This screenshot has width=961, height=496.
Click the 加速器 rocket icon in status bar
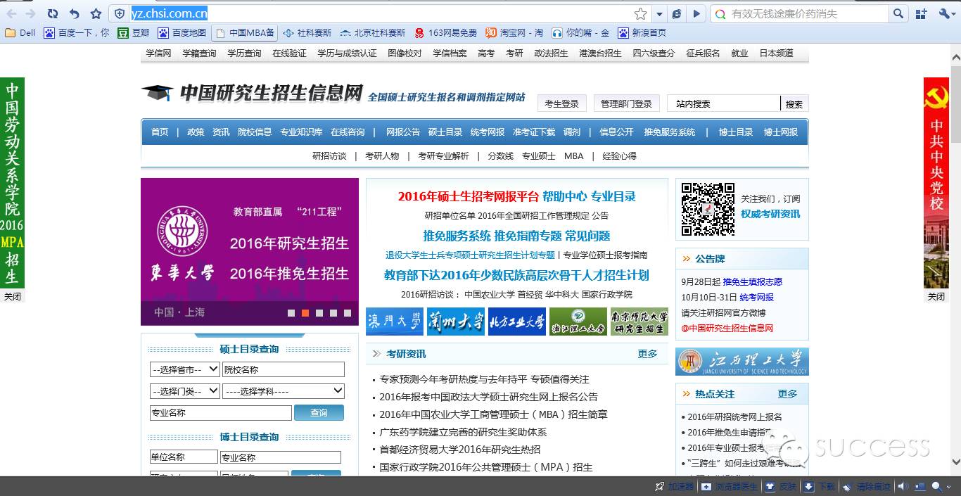coord(659,487)
